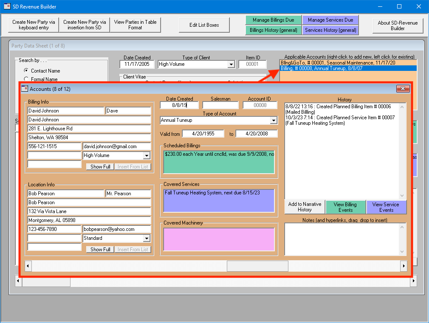Click the Edit List Boxes button
The image size is (429, 323).
point(204,25)
